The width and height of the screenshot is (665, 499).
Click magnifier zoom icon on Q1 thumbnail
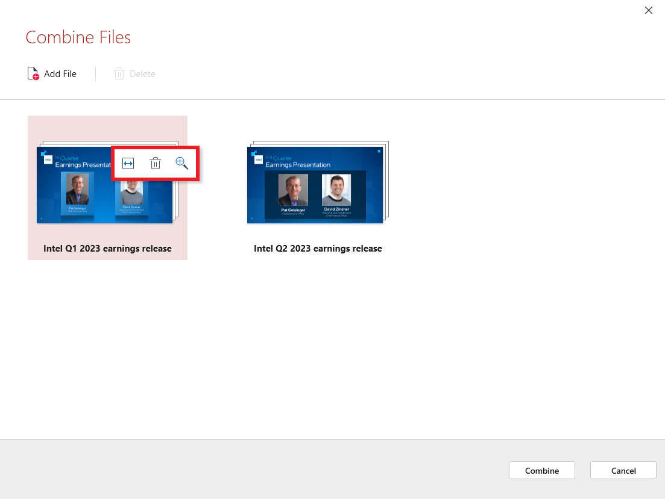181,163
